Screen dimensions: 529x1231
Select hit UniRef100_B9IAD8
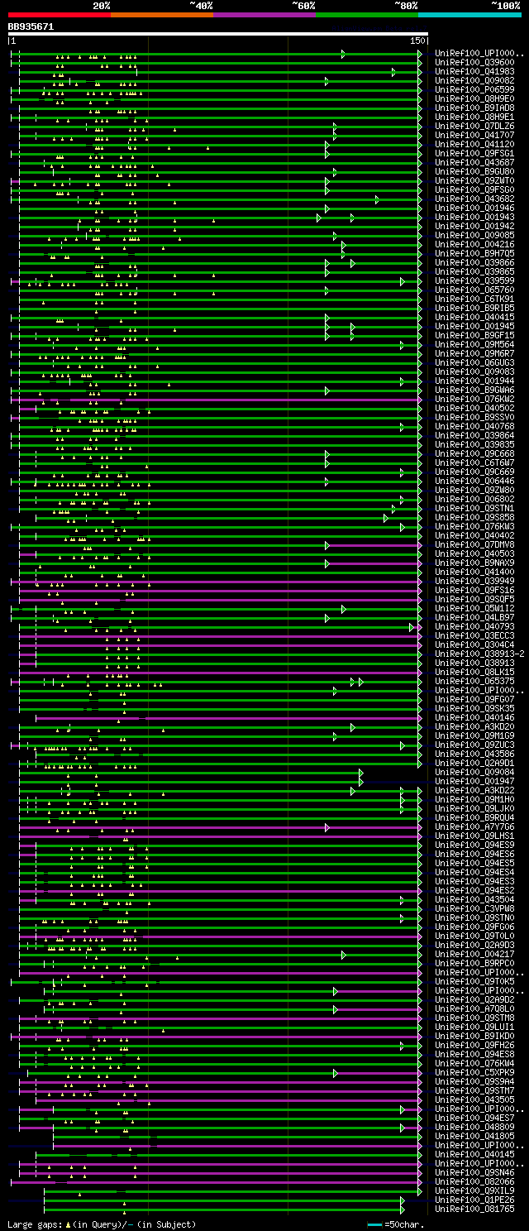click(474, 108)
